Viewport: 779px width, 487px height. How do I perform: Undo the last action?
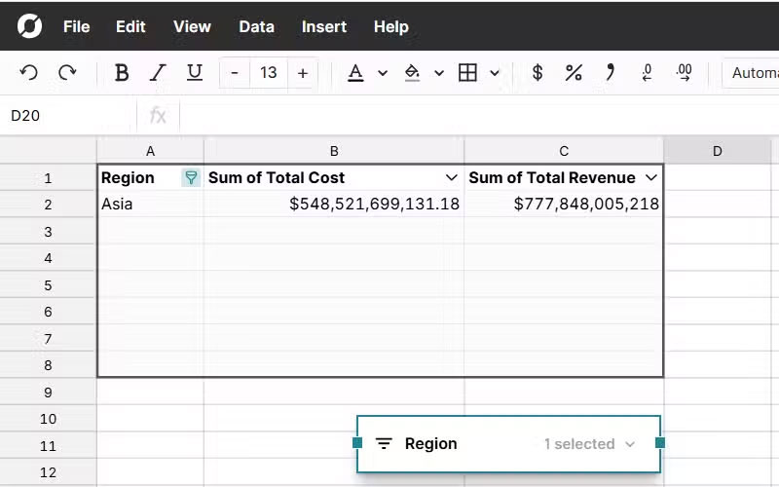29,73
